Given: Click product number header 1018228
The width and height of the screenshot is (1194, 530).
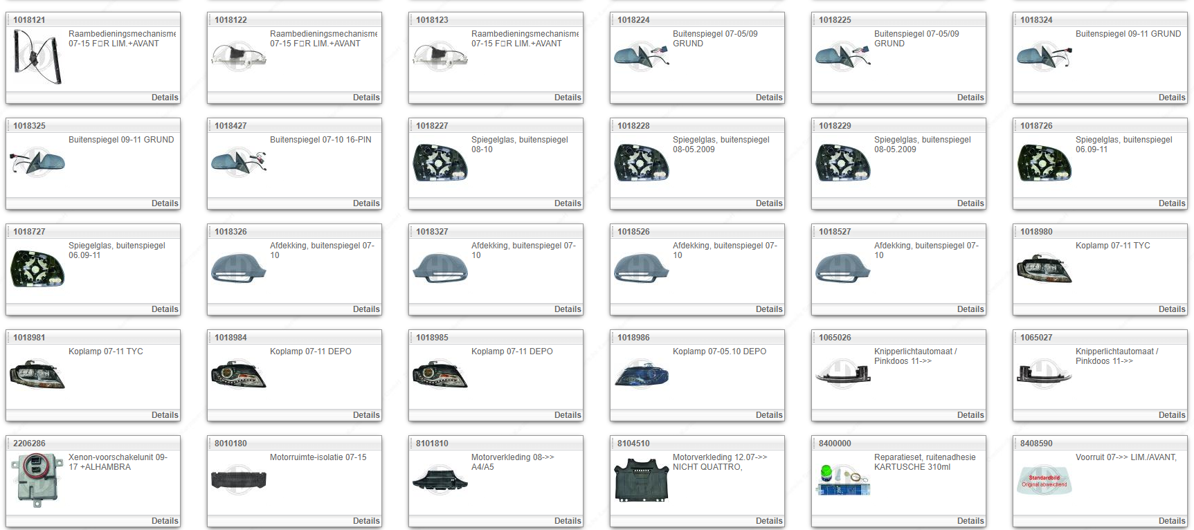Looking at the screenshot, I should 633,126.
